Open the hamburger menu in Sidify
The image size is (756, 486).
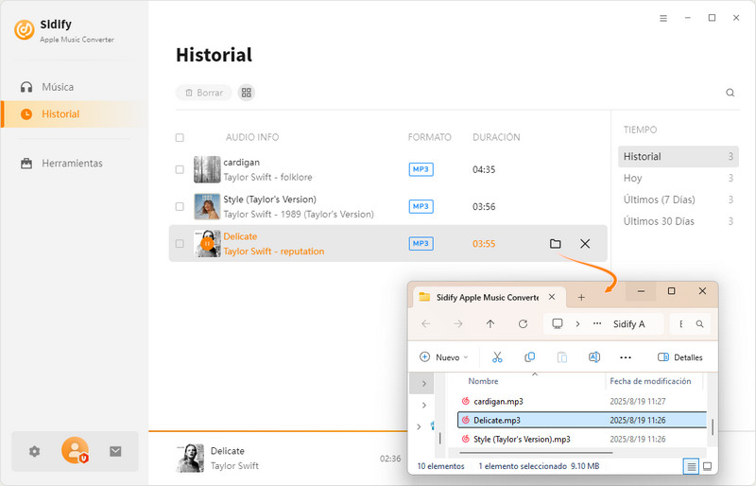tap(663, 18)
